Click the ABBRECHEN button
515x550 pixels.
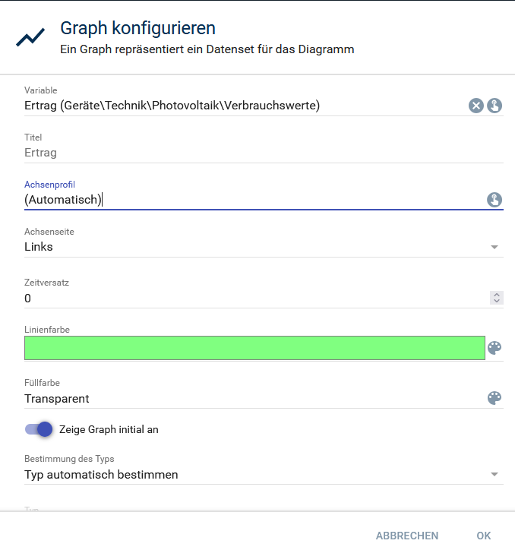pos(407,536)
